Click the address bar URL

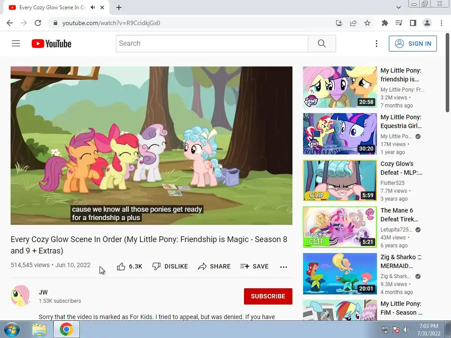point(111,23)
